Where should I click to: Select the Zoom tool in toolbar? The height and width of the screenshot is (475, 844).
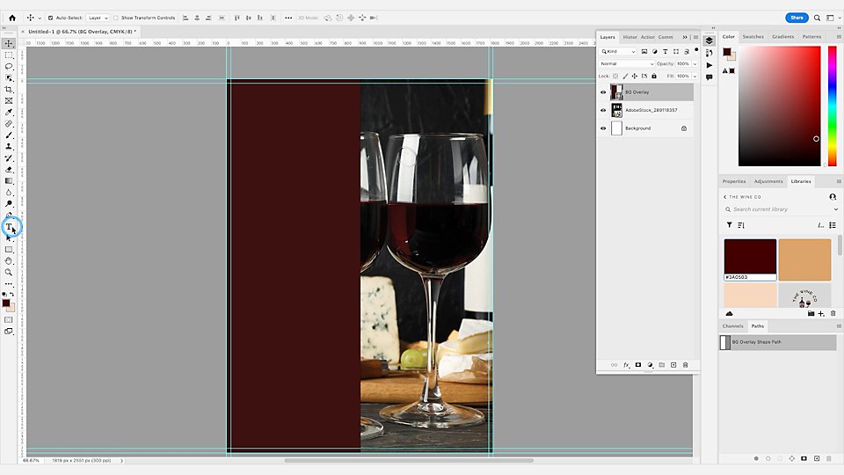pos(9,273)
